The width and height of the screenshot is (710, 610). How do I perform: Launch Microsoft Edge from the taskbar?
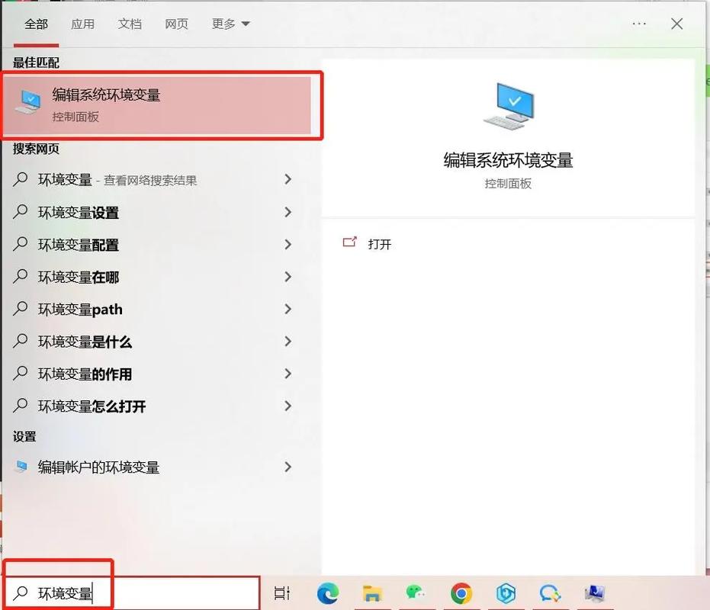coord(328,593)
